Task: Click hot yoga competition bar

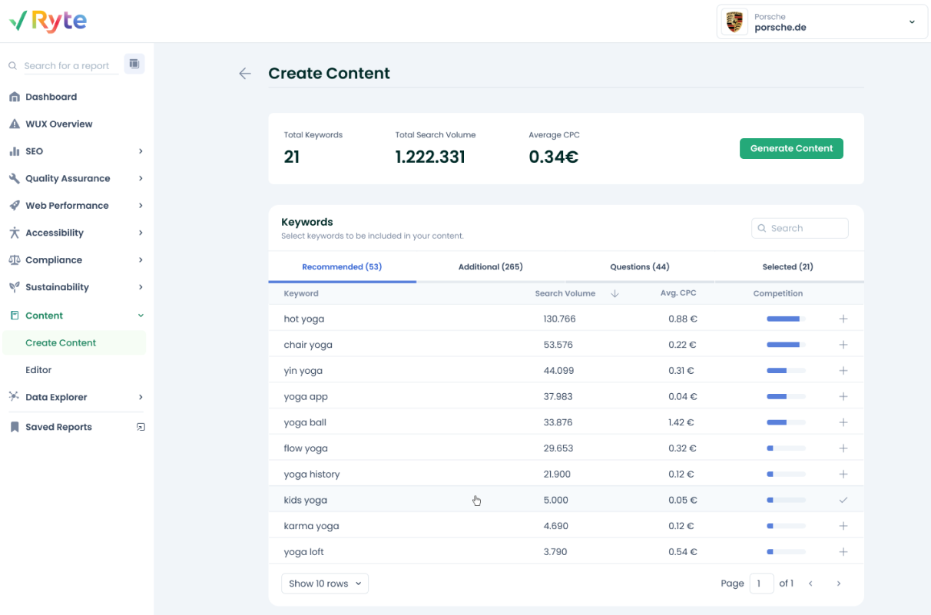Action: [x=786, y=319]
